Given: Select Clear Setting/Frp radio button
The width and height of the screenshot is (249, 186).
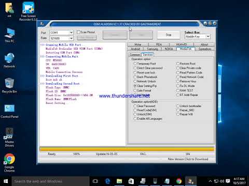Looking at the screenshot, I should click(135, 86).
